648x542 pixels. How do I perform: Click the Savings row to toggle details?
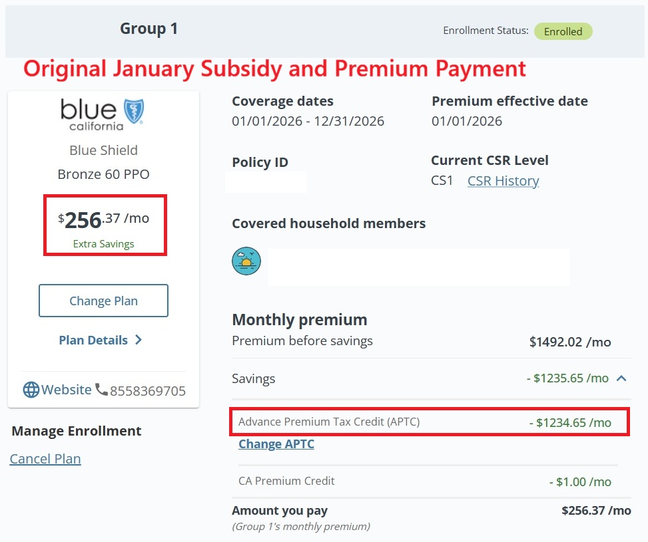click(x=253, y=378)
